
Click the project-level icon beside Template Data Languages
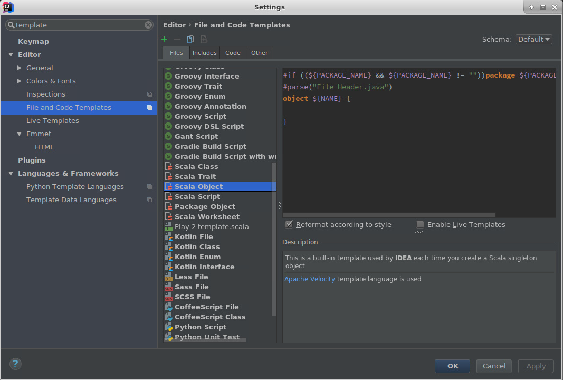pos(150,199)
